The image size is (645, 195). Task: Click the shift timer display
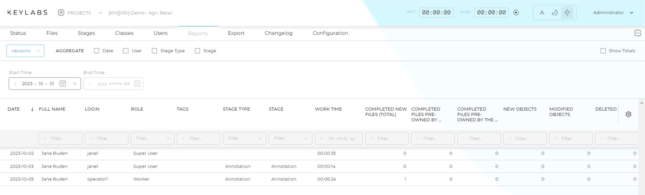pyautogui.click(x=436, y=13)
